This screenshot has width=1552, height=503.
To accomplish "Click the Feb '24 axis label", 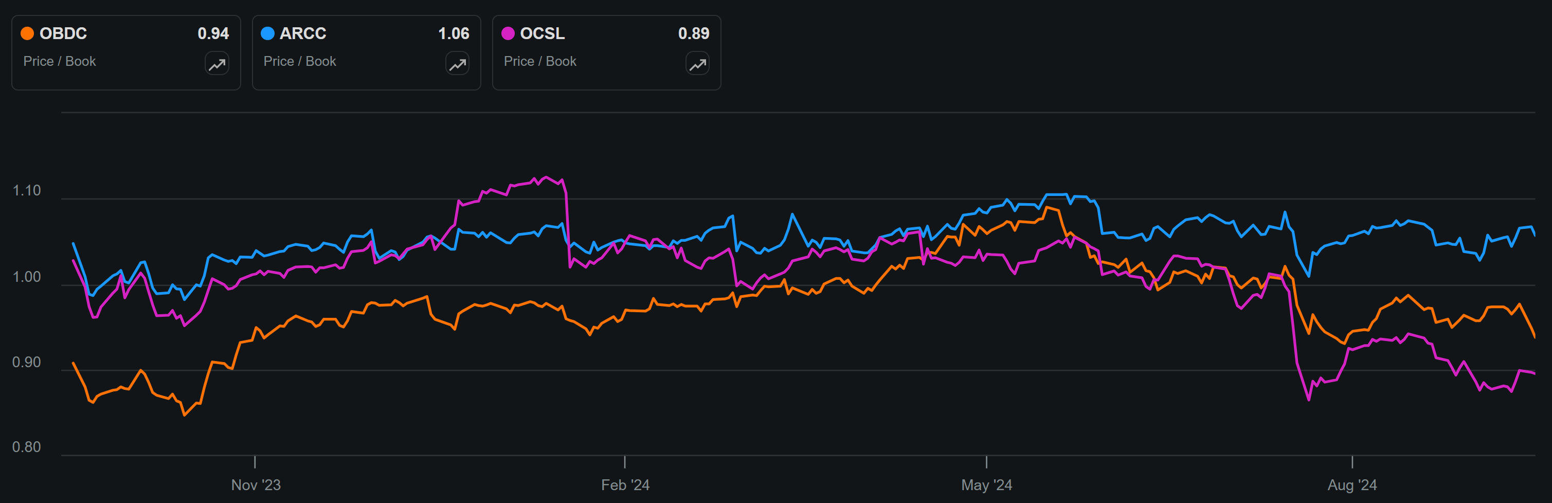I will coord(625,485).
